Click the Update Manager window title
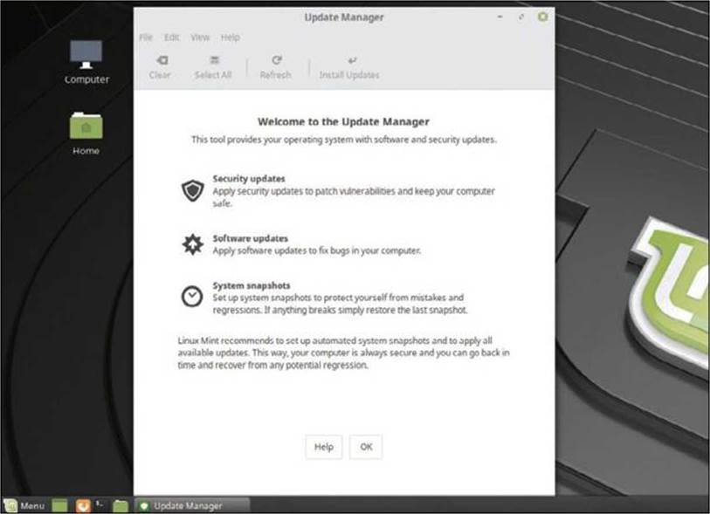Viewport: 710px width, 514px height. tap(344, 17)
